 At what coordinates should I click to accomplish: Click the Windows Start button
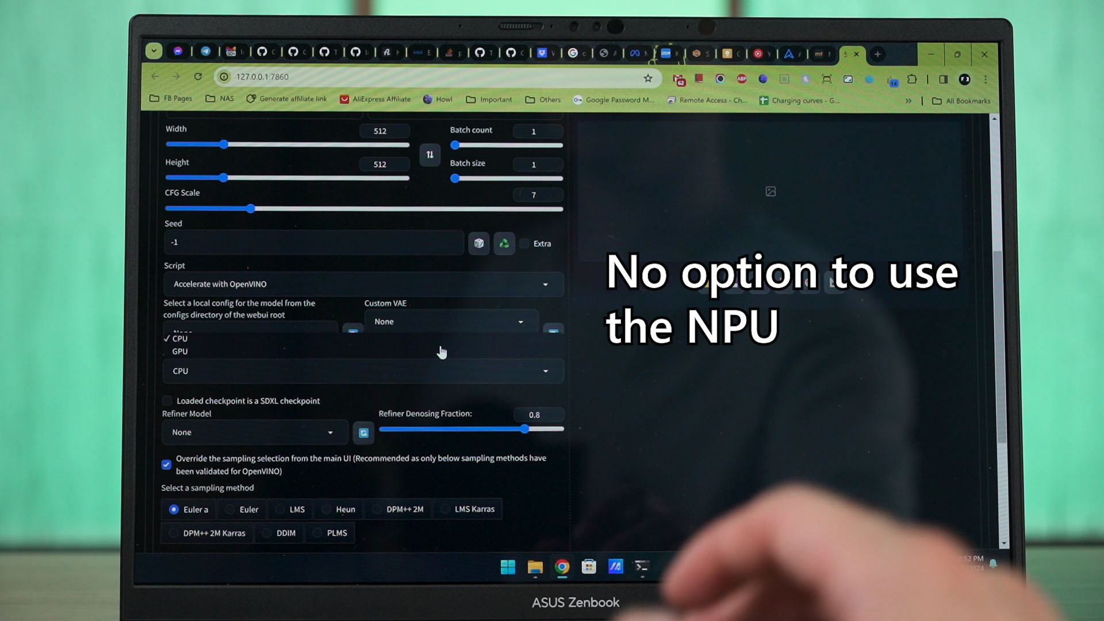pyautogui.click(x=508, y=567)
